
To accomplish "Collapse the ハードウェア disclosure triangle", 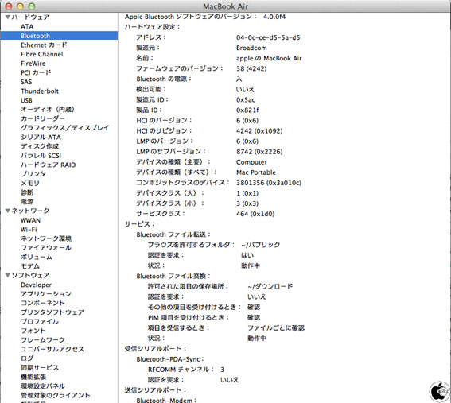I will [8, 17].
